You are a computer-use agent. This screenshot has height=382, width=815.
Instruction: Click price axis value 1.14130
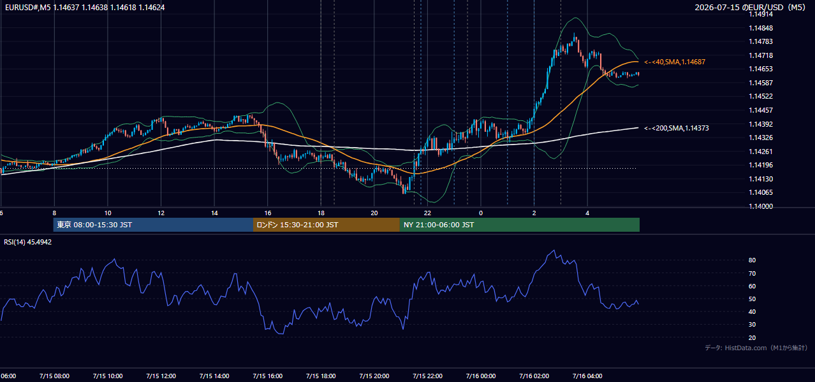760,179
